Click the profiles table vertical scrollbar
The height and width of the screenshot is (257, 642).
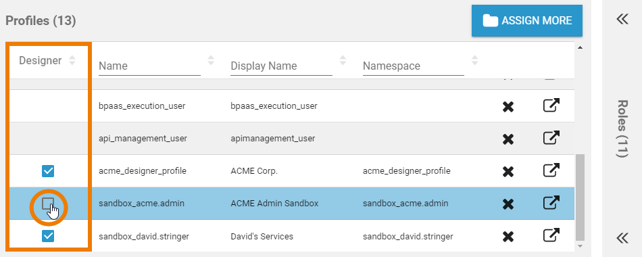[x=580, y=197]
